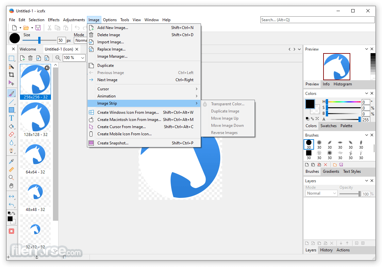This screenshot has height=267, width=382.
Task: Open the Effects menu
Action: click(x=54, y=20)
